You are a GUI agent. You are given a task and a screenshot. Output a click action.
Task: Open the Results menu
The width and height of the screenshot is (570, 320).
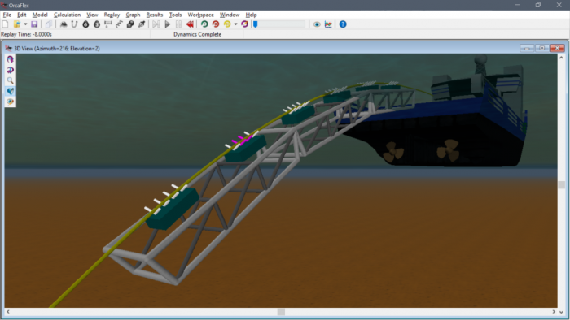[155, 15]
